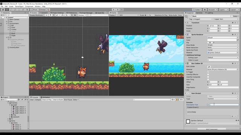Open Draw Mode dropdown
The height and width of the screenshot is (135, 241).
223,45
